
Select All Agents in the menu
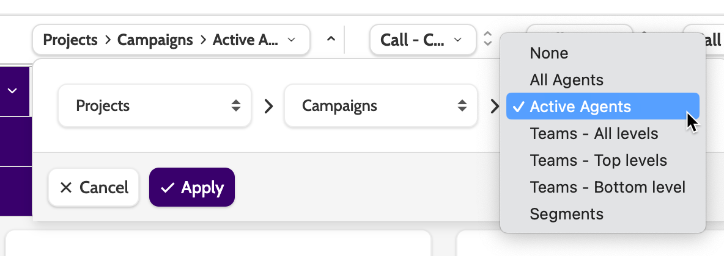[x=566, y=80]
